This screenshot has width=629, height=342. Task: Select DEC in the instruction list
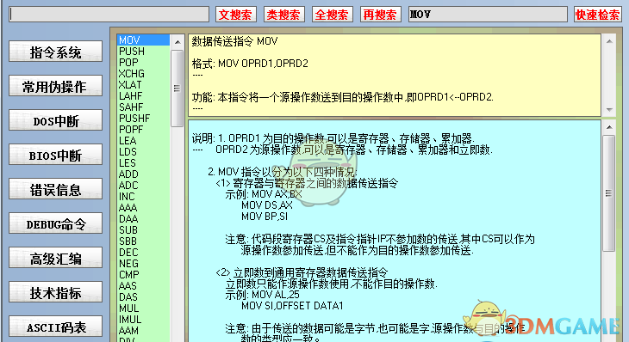143,253
